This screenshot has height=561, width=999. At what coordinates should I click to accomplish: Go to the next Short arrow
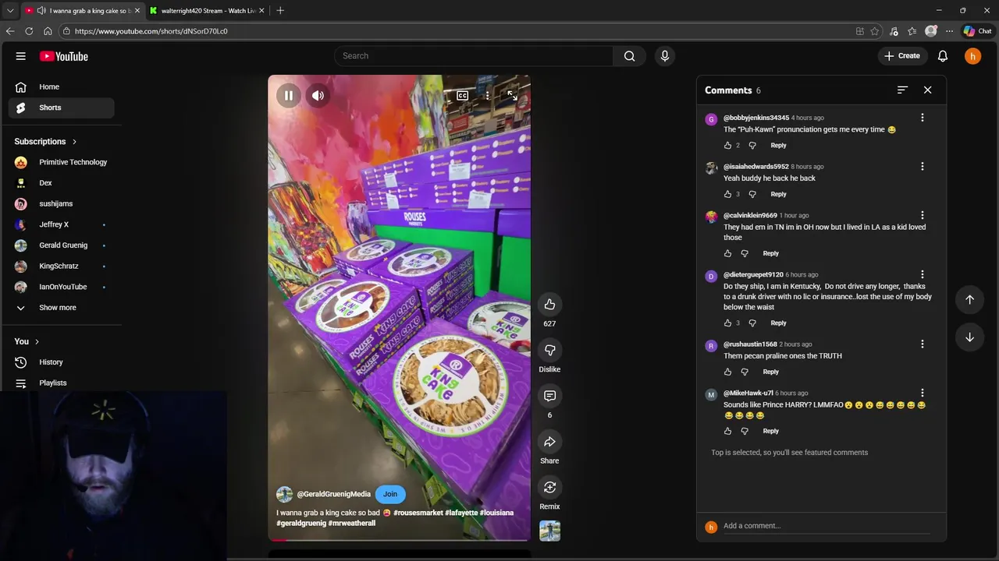pos(969,337)
